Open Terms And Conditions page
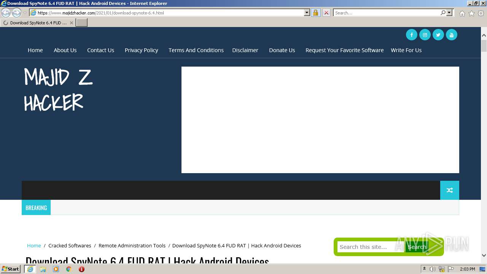The image size is (487, 274). tap(196, 50)
